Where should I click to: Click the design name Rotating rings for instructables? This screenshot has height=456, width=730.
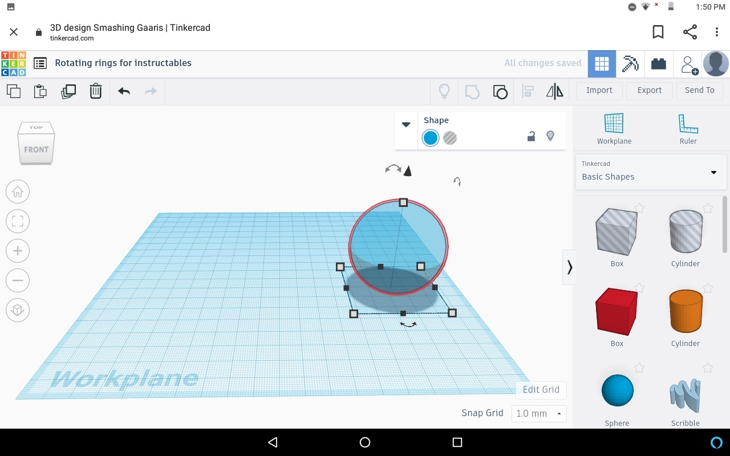click(x=123, y=63)
